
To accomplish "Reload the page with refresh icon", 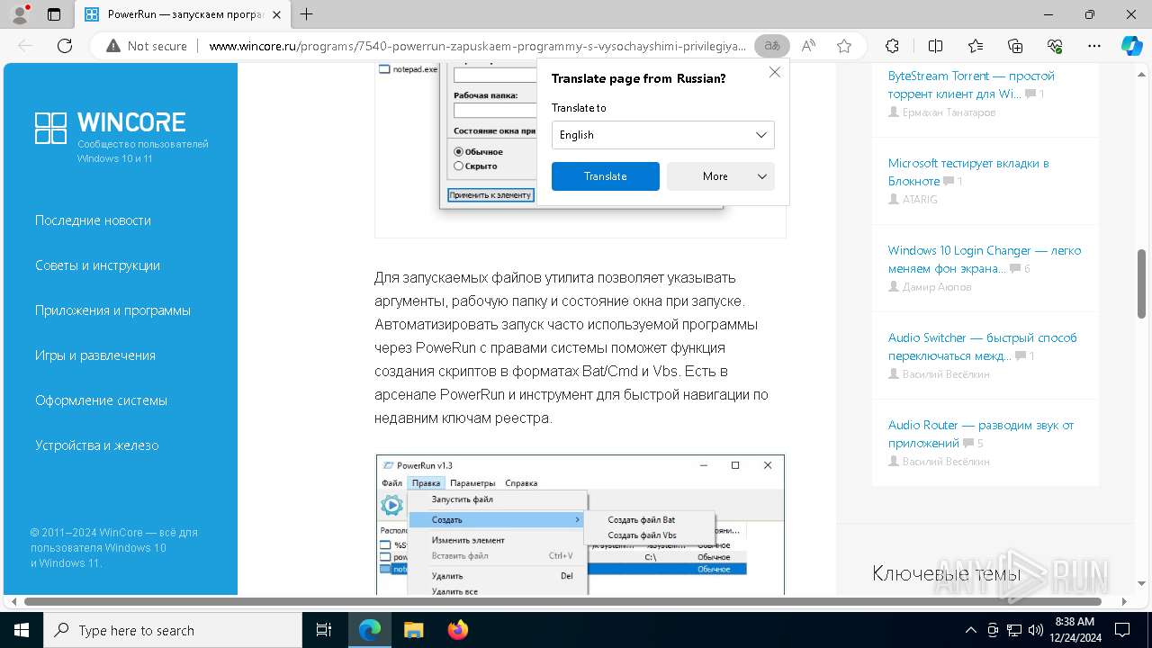I will coord(65,46).
